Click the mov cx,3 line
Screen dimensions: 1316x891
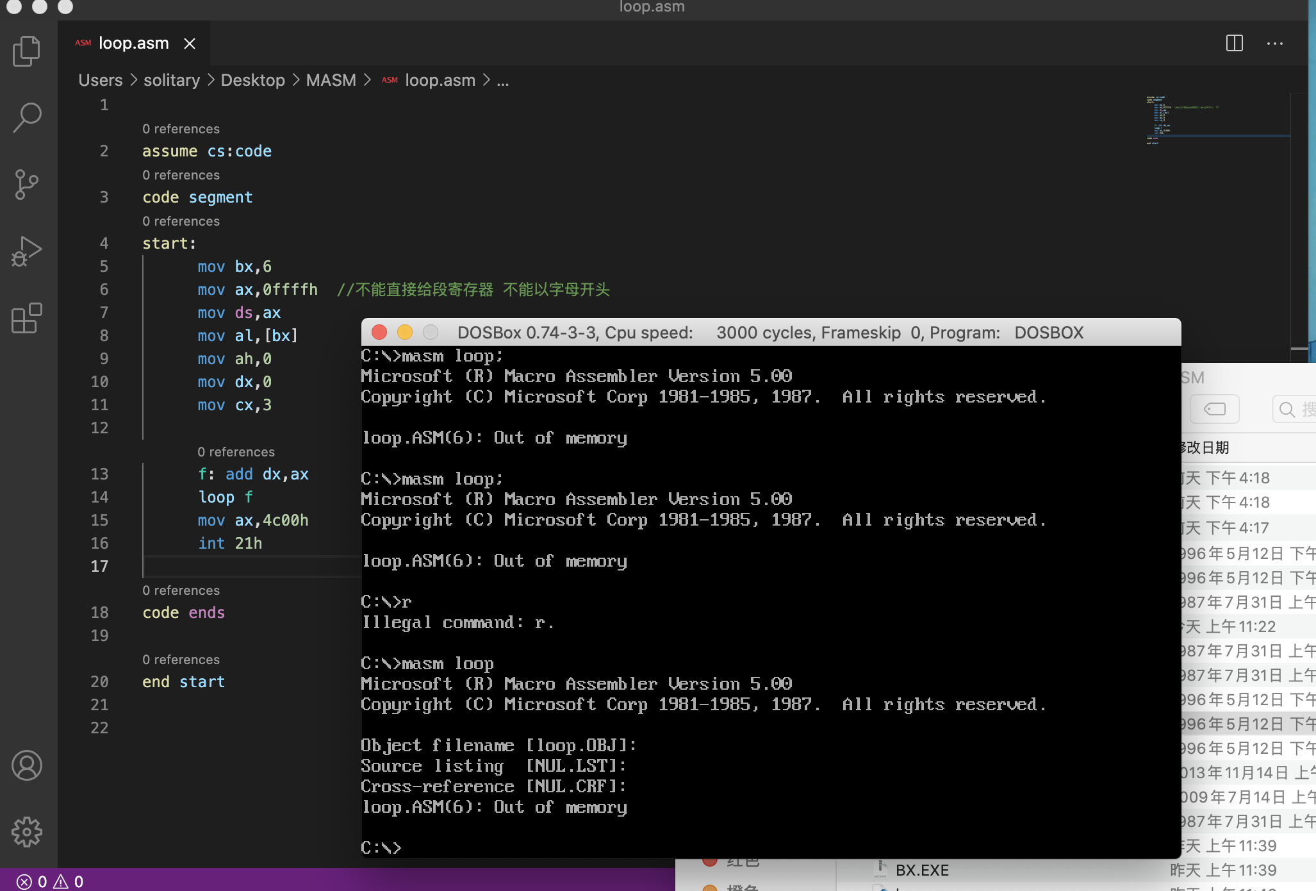(234, 405)
